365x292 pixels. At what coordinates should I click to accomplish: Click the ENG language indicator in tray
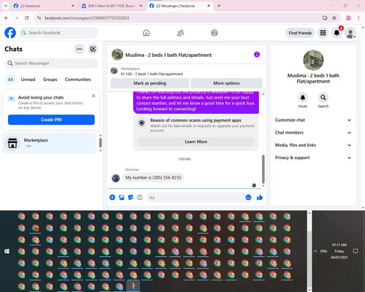323,251
